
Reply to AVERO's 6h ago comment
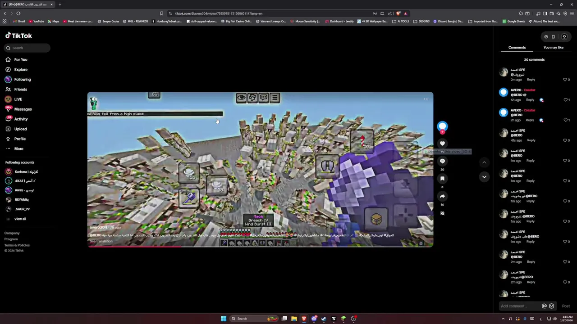click(x=530, y=100)
